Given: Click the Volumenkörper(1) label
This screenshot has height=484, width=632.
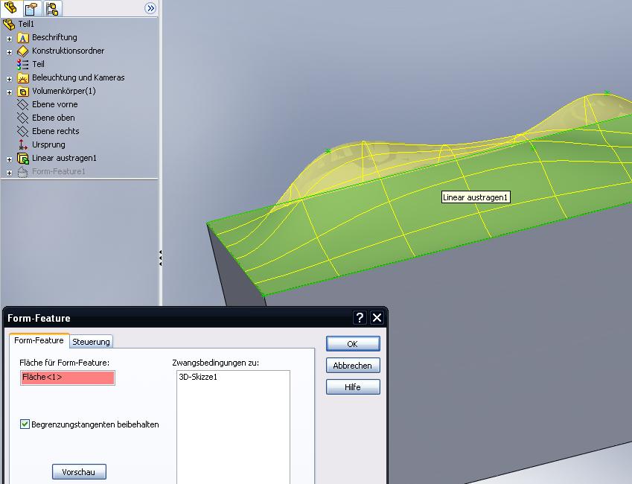Looking at the screenshot, I should point(64,91).
